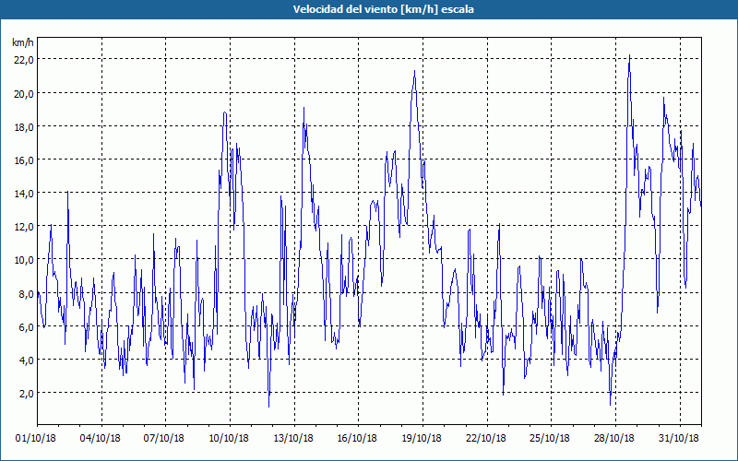The width and height of the screenshot is (738, 461).
Task: Click the 10,0 y-axis value
Action: [24, 260]
